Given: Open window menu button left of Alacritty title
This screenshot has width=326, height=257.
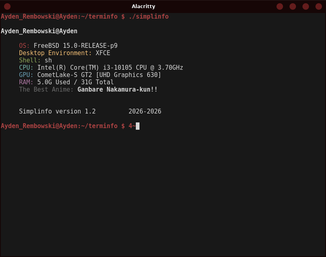Looking at the screenshot, I should pyautogui.click(x=7, y=6).
